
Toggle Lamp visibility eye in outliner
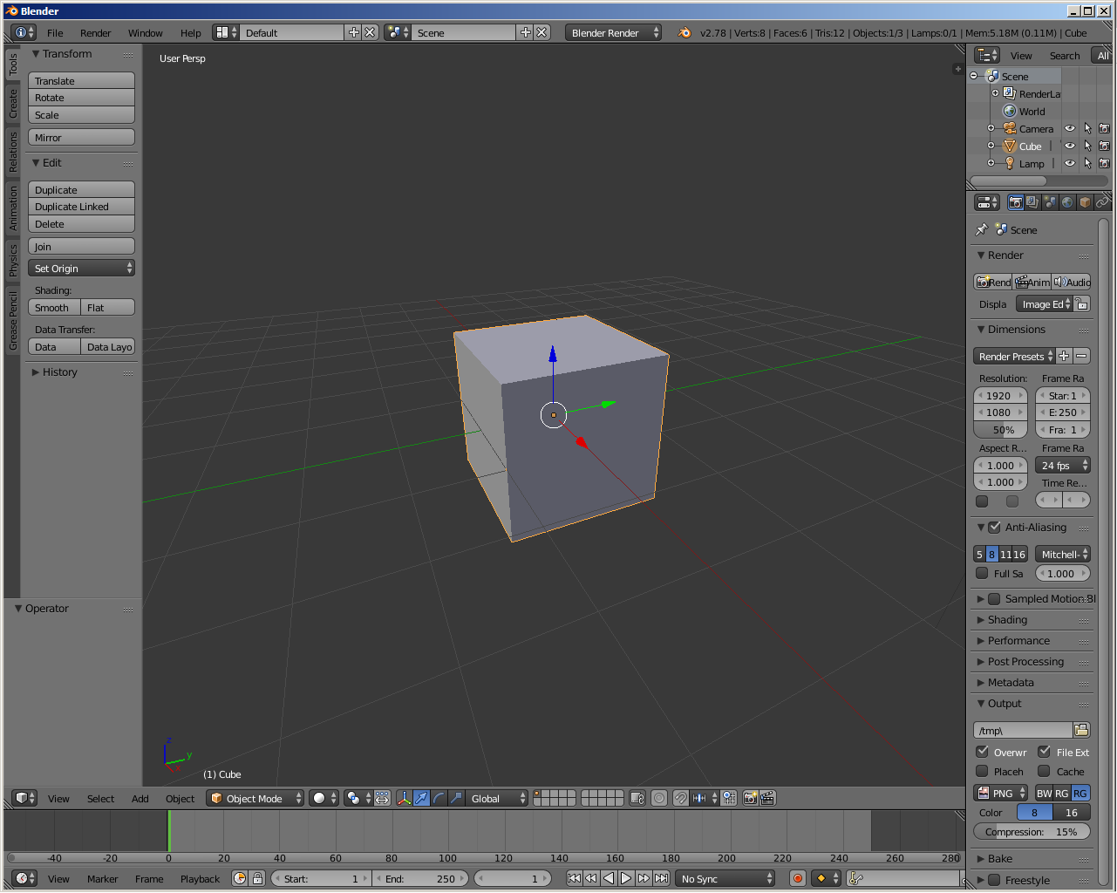click(x=1070, y=163)
